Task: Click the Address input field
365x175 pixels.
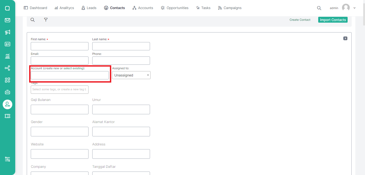Action: pos(121,154)
